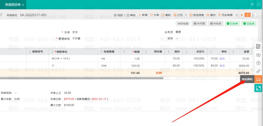The width and height of the screenshot is (263, 126).
Task: Open 物流信息 logistics info
Action: click(x=197, y=15)
